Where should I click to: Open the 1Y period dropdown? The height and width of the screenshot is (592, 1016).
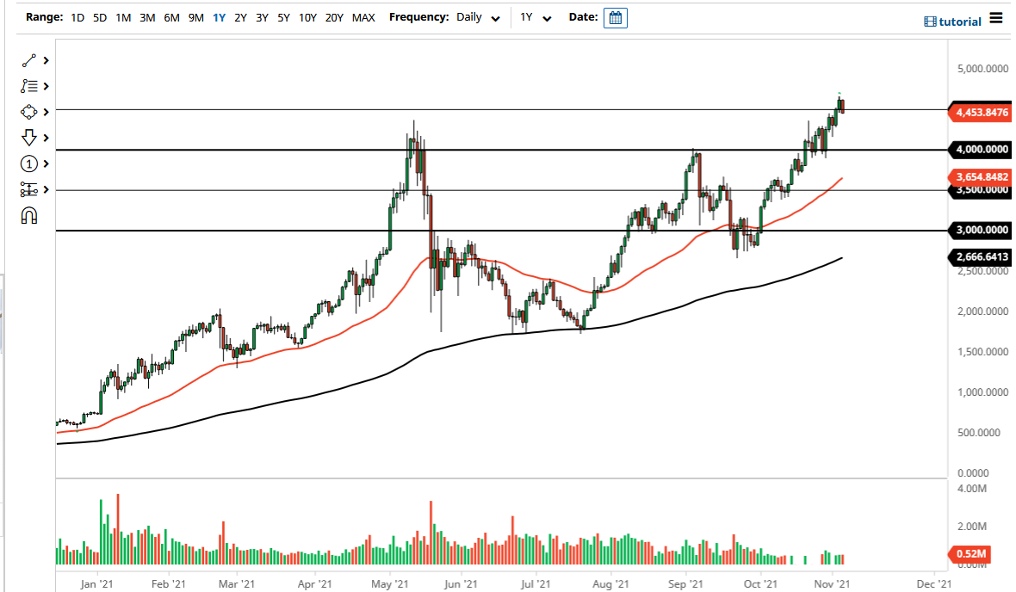point(534,17)
